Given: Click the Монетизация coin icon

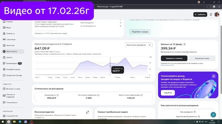Looking at the screenshot, I should [4, 51].
